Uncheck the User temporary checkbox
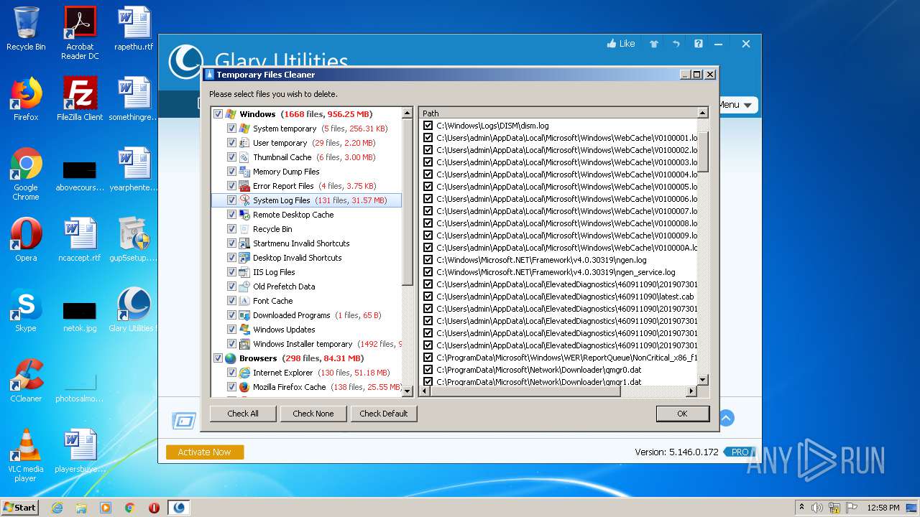 coord(231,143)
